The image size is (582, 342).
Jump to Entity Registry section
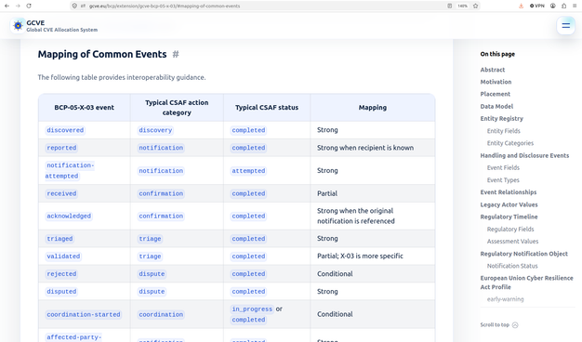(x=501, y=119)
